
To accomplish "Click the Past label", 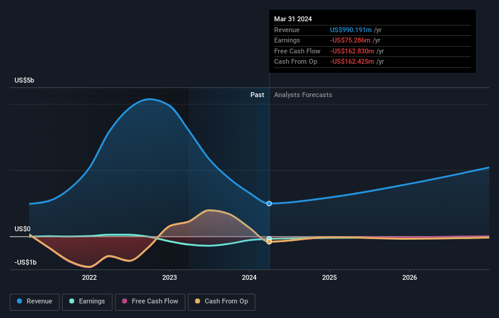I will pyautogui.click(x=257, y=95).
